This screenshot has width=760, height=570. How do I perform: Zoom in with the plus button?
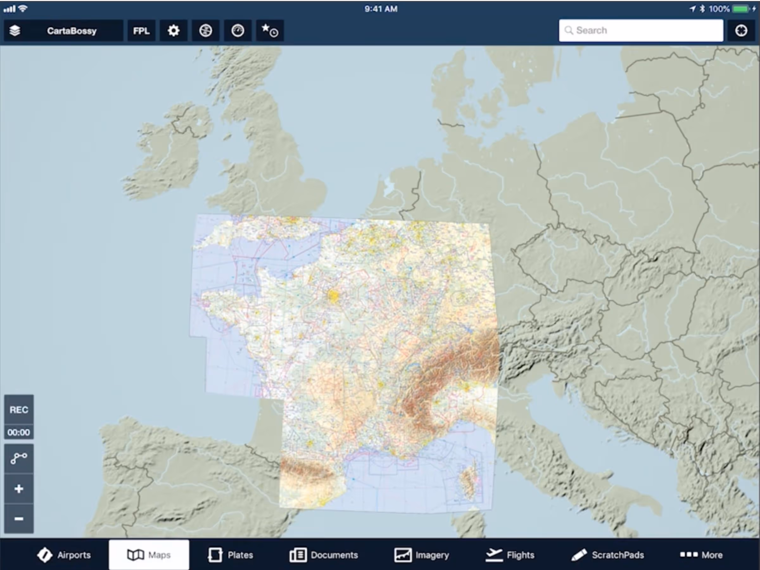[19, 489]
